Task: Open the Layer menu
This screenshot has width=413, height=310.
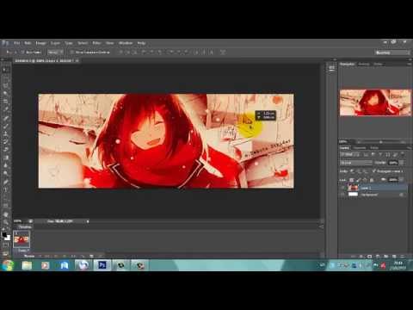Action: click(x=55, y=43)
